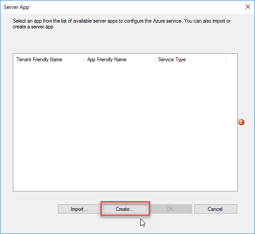Select divider between App and Service Type columns

[155, 59]
